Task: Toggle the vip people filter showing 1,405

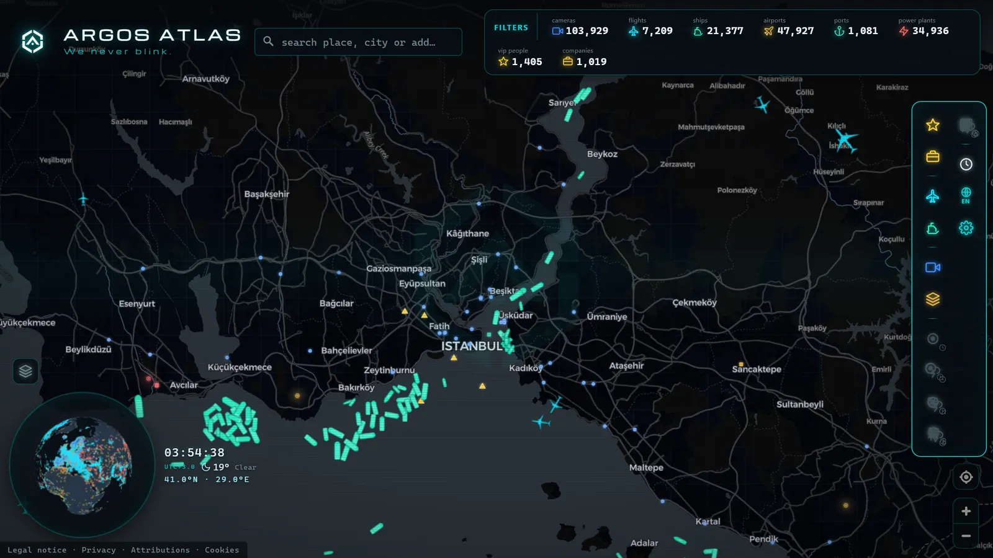Action: [519, 58]
